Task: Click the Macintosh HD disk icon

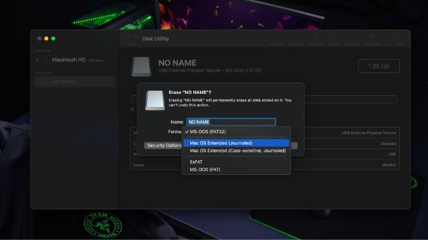Action: [x=46, y=60]
